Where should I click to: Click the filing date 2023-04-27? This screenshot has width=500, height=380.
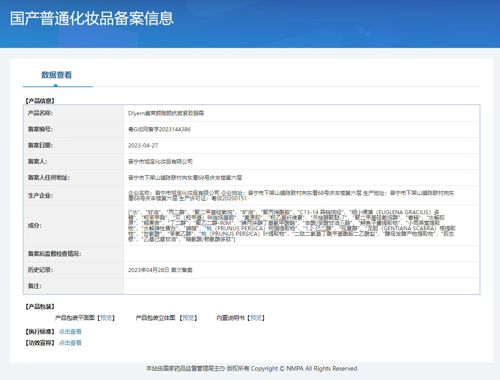click(x=143, y=145)
